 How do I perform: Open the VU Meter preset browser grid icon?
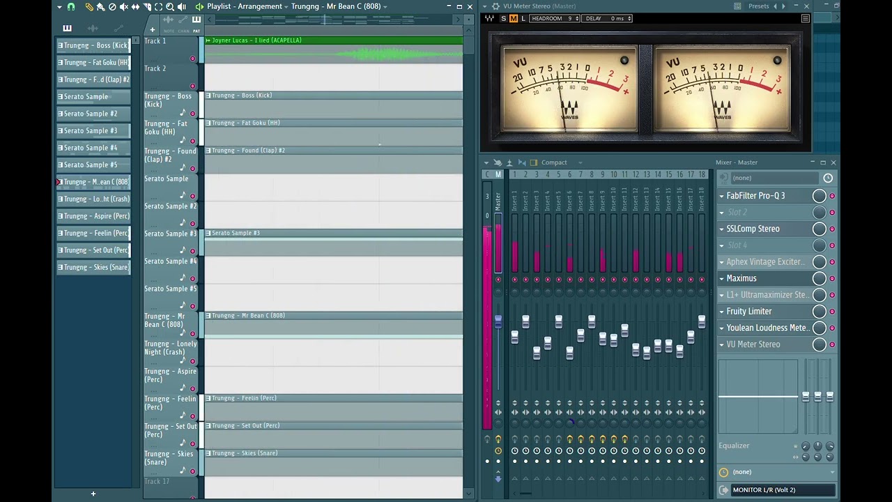737,6
